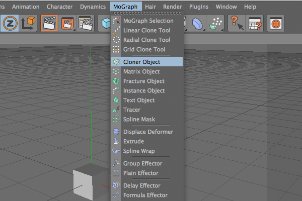Open the Plugins menu

coord(199,7)
